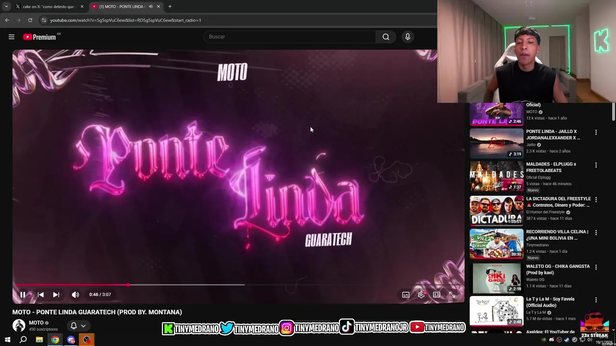This screenshot has width=616, height=346.
Task: Toggle theater mode view
Action: [x=436, y=295]
